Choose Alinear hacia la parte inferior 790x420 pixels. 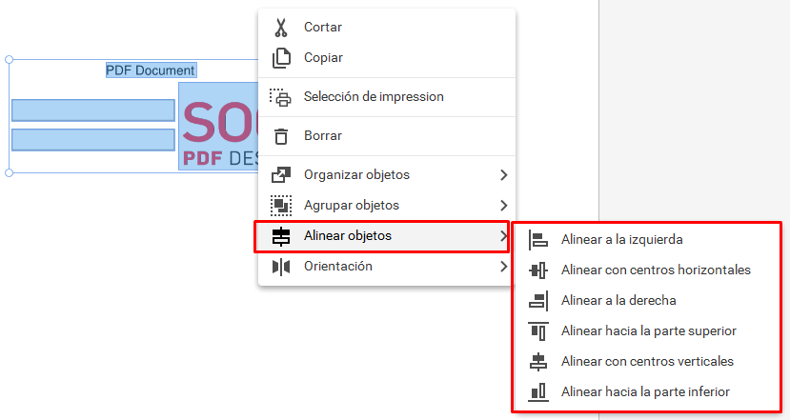pyautogui.click(x=646, y=391)
